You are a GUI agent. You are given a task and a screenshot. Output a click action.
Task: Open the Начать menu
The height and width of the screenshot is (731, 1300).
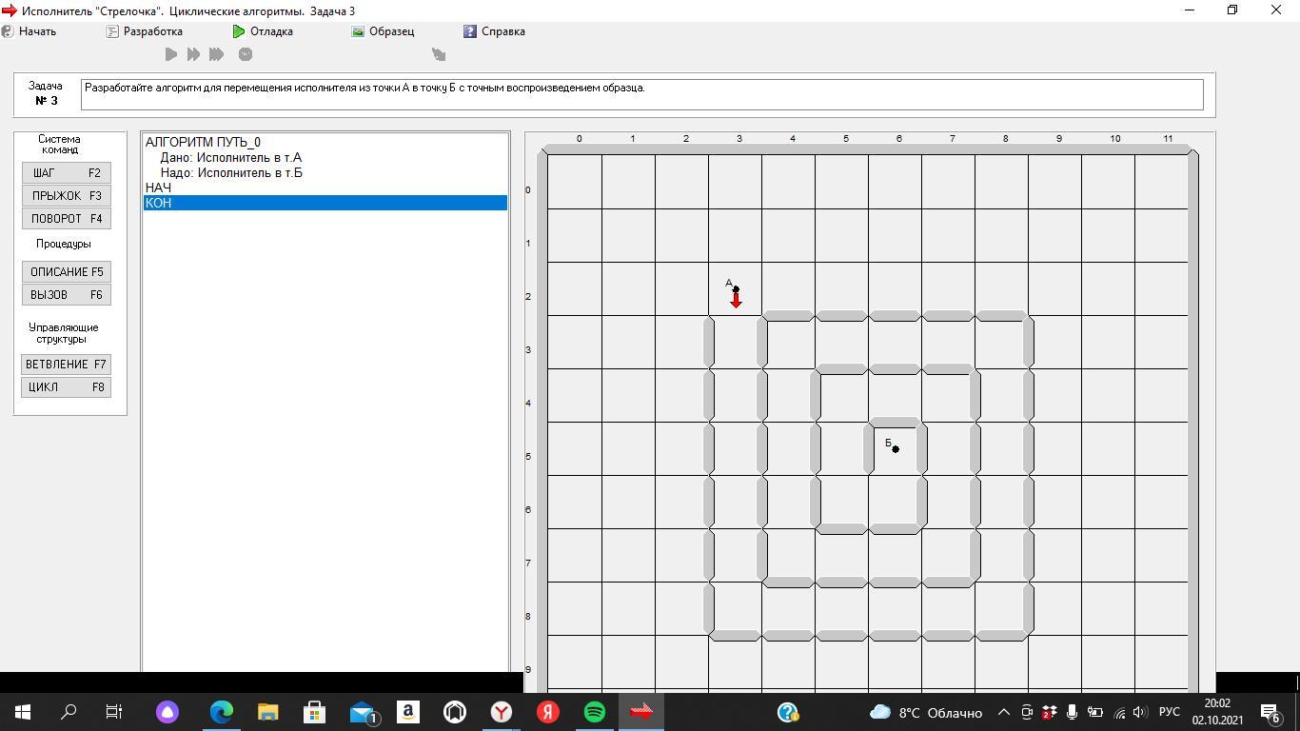coord(30,31)
